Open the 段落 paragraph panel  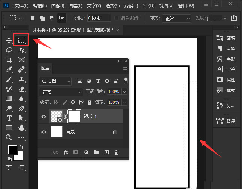[226, 49]
